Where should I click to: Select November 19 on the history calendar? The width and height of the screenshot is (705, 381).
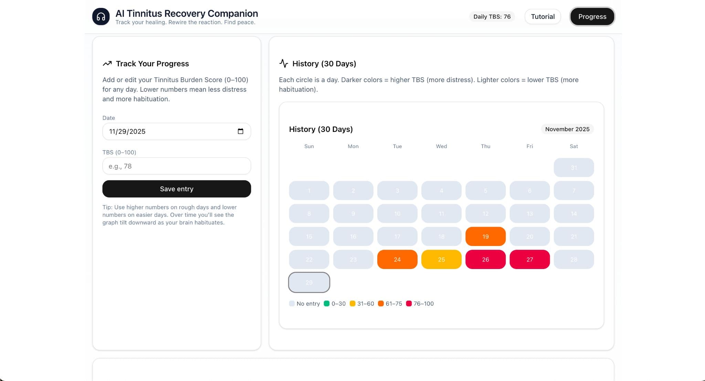coord(485,236)
